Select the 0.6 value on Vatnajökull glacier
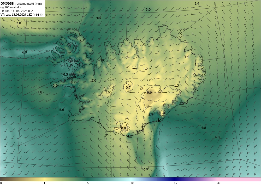 click(x=150, y=93)
